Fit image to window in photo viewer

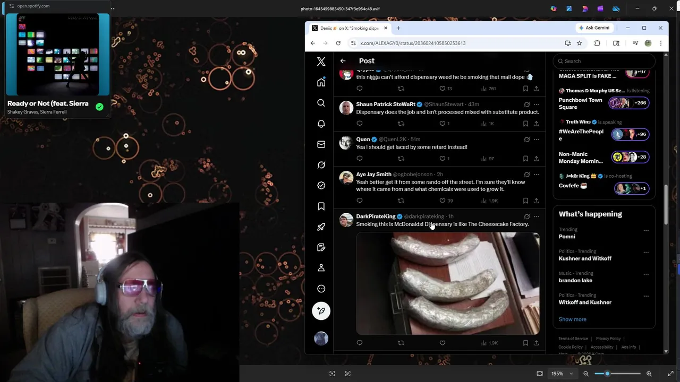click(540, 374)
